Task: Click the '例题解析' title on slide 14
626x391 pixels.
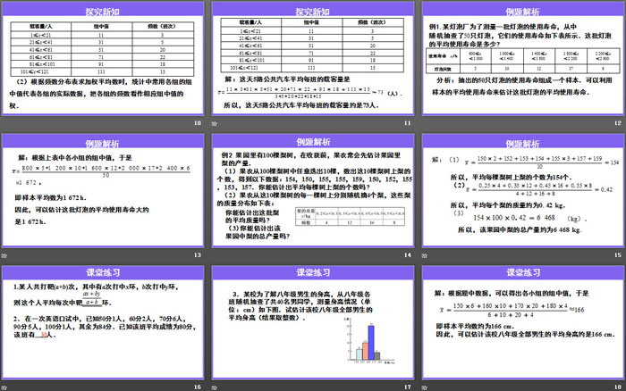Action: click(313, 142)
